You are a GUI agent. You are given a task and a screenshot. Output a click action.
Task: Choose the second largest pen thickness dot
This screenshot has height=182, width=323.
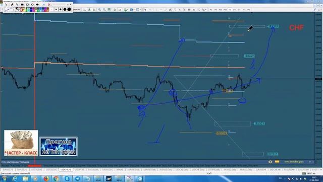pos(65,9)
